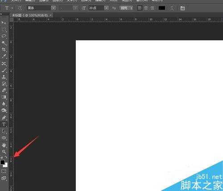
Task: Open Create Warped Text option
Action: click(x=172, y=8)
